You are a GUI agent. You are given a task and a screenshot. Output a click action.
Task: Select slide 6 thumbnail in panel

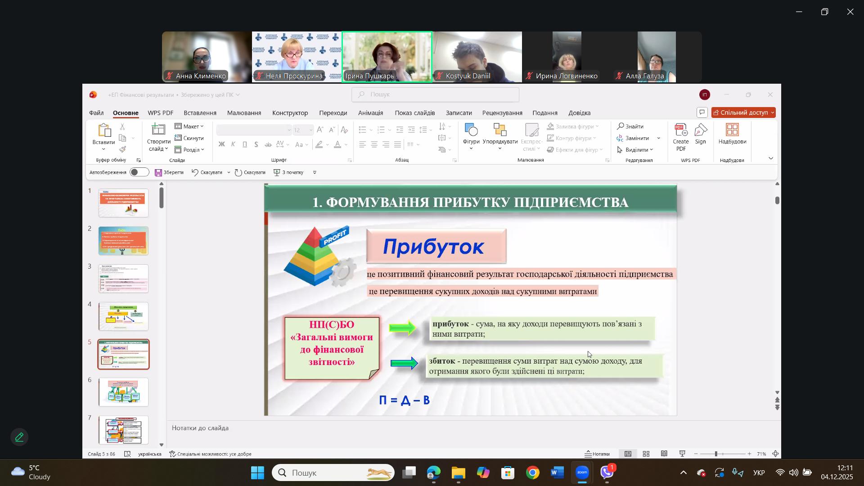[x=123, y=392]
